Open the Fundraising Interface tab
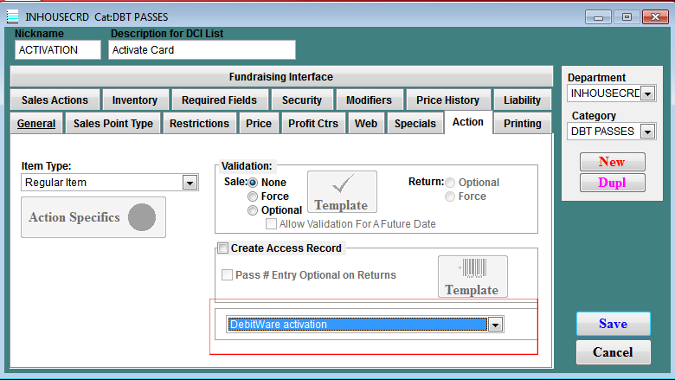The width and height of the screenshot is (675, 380). tap(281, 76)
